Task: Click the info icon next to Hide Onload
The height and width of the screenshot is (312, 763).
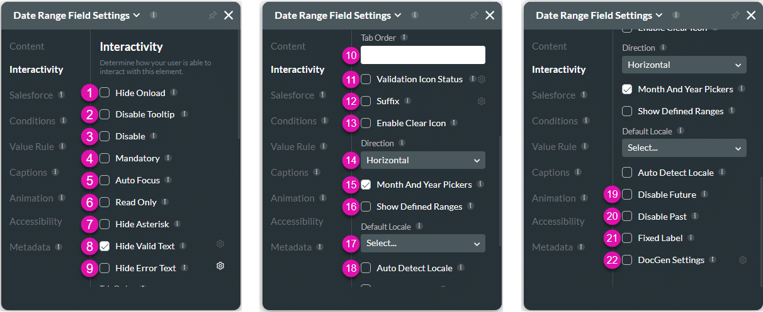Action: click(174, 92)
